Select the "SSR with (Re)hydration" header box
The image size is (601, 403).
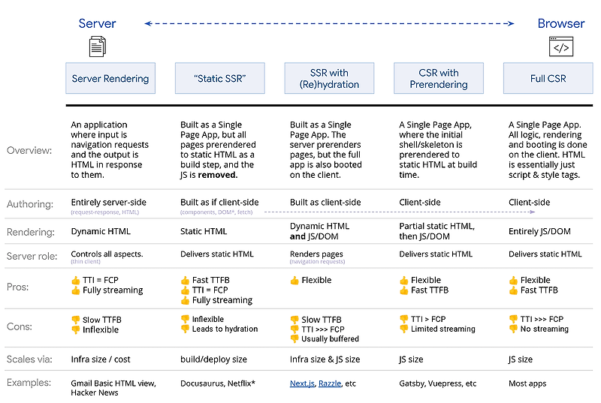[x=329, y=78]
